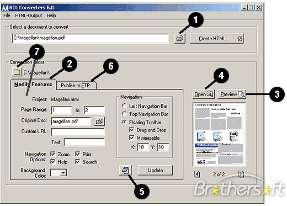Select Top Navigation Bar option
Screen dimensions: 287x206
124,114
